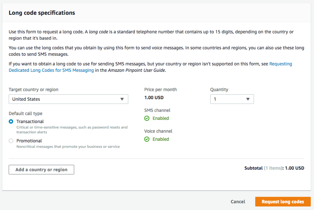
Task: Select the Promotional call type radio button
Action: pyautogui.click(x=11, y=141)
